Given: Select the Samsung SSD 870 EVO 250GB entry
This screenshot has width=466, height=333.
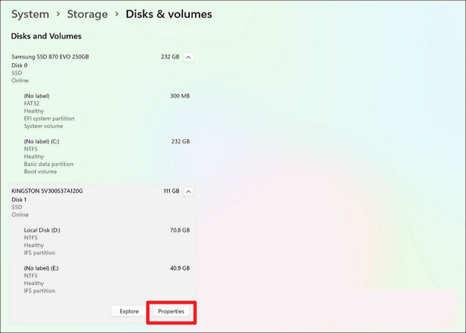Looking at the screenshot, I should [x=50, y=57].
